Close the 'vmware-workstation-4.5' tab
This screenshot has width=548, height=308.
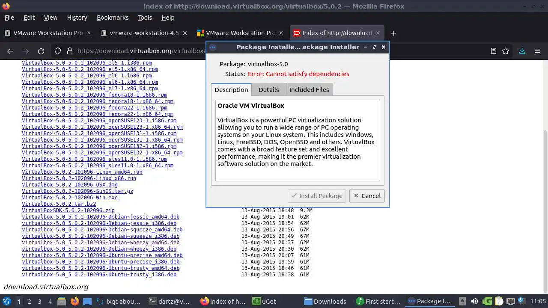pyautogui.click(x=185, y=33)
